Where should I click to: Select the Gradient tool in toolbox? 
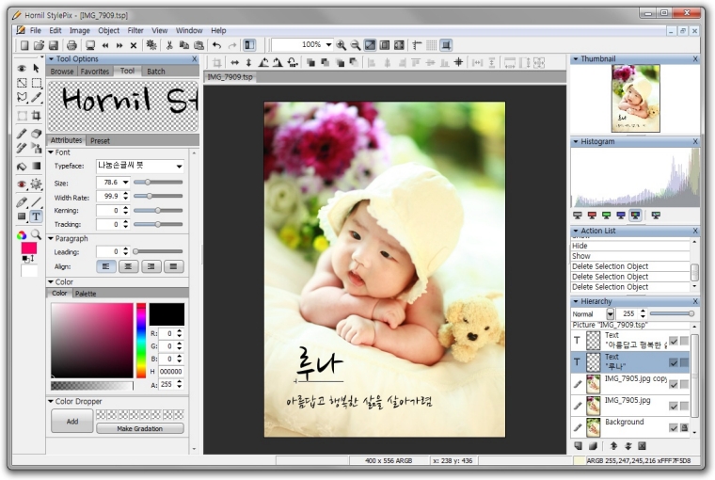36,166
